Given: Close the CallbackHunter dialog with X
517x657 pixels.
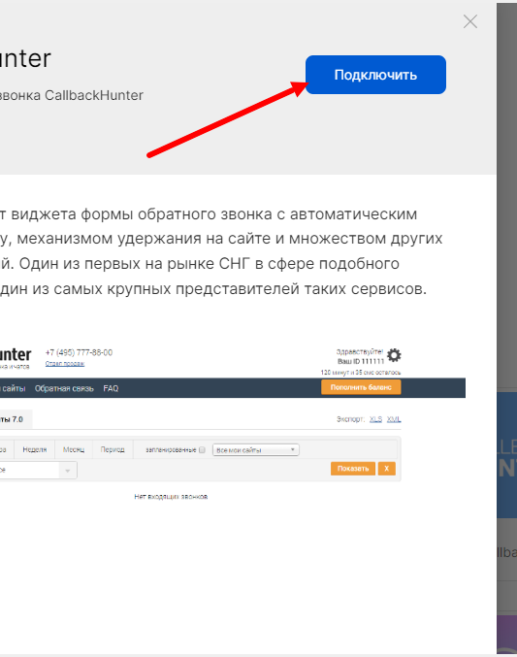Looking at the screenshot, I should point(470,21).
